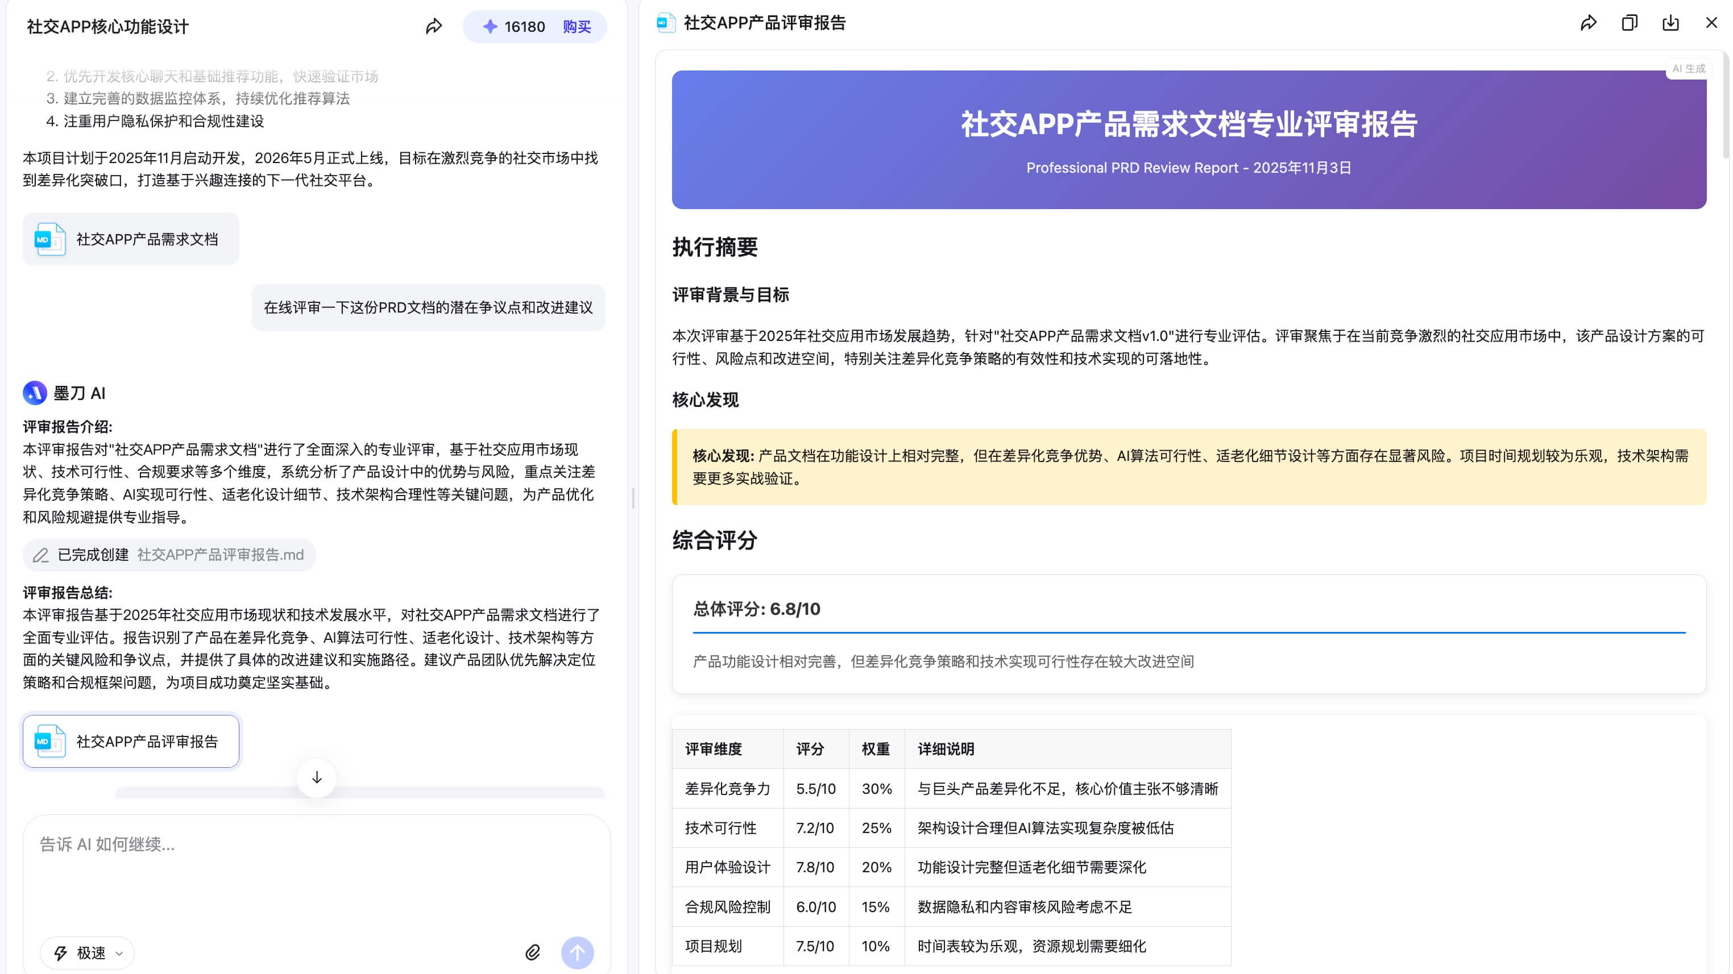Send message via the up-arrow button
Viewport: 1733px width, 974px height.
pos(577,952)
